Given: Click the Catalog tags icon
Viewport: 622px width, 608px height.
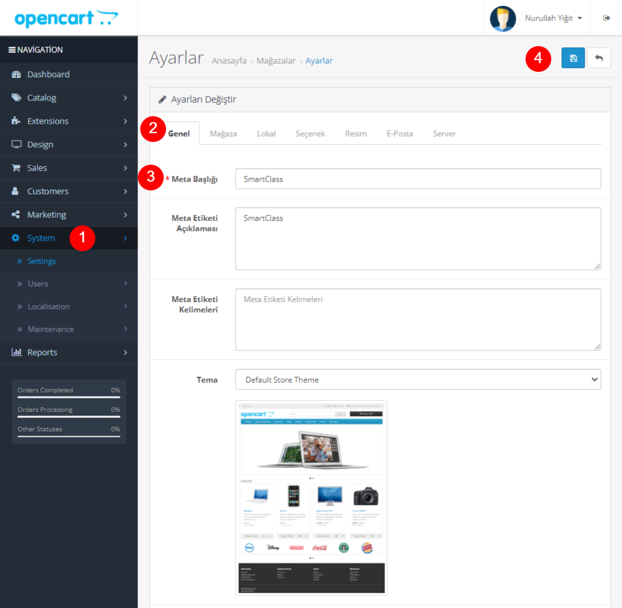Looking at the screenshot, I should (16, 98).
